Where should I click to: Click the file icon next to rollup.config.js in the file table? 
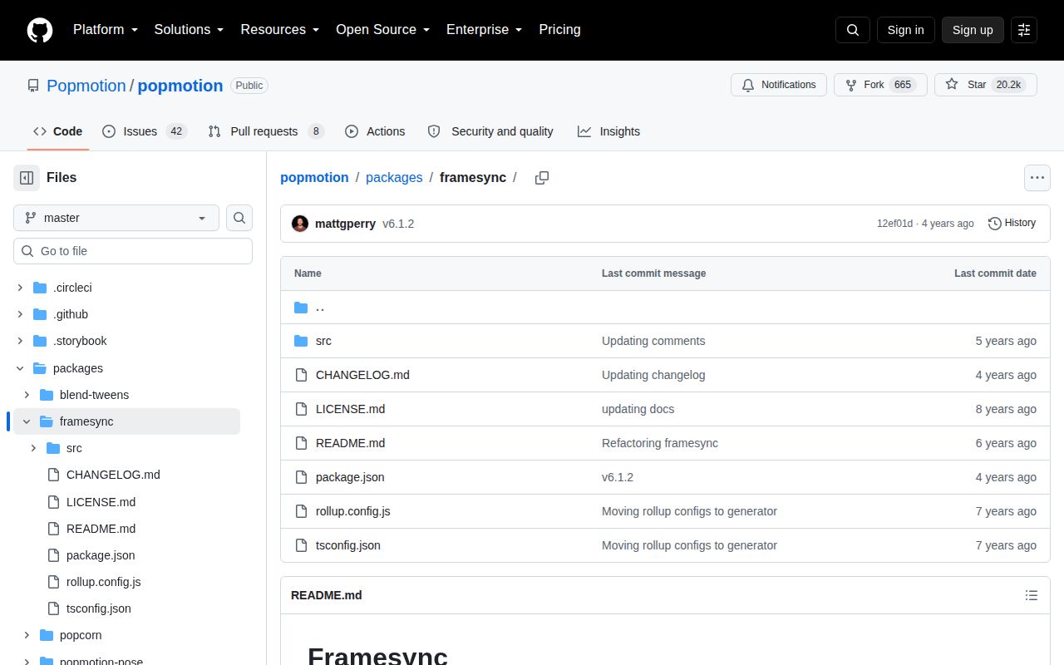pyautogui.click(x=301, y=511)
